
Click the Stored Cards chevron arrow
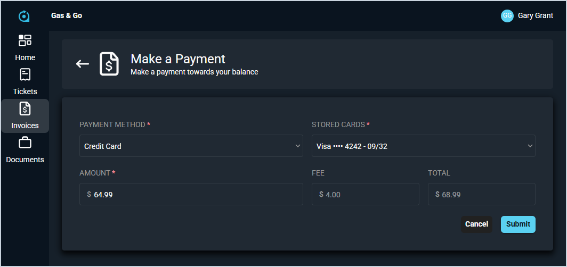click(x=530, y=146)
